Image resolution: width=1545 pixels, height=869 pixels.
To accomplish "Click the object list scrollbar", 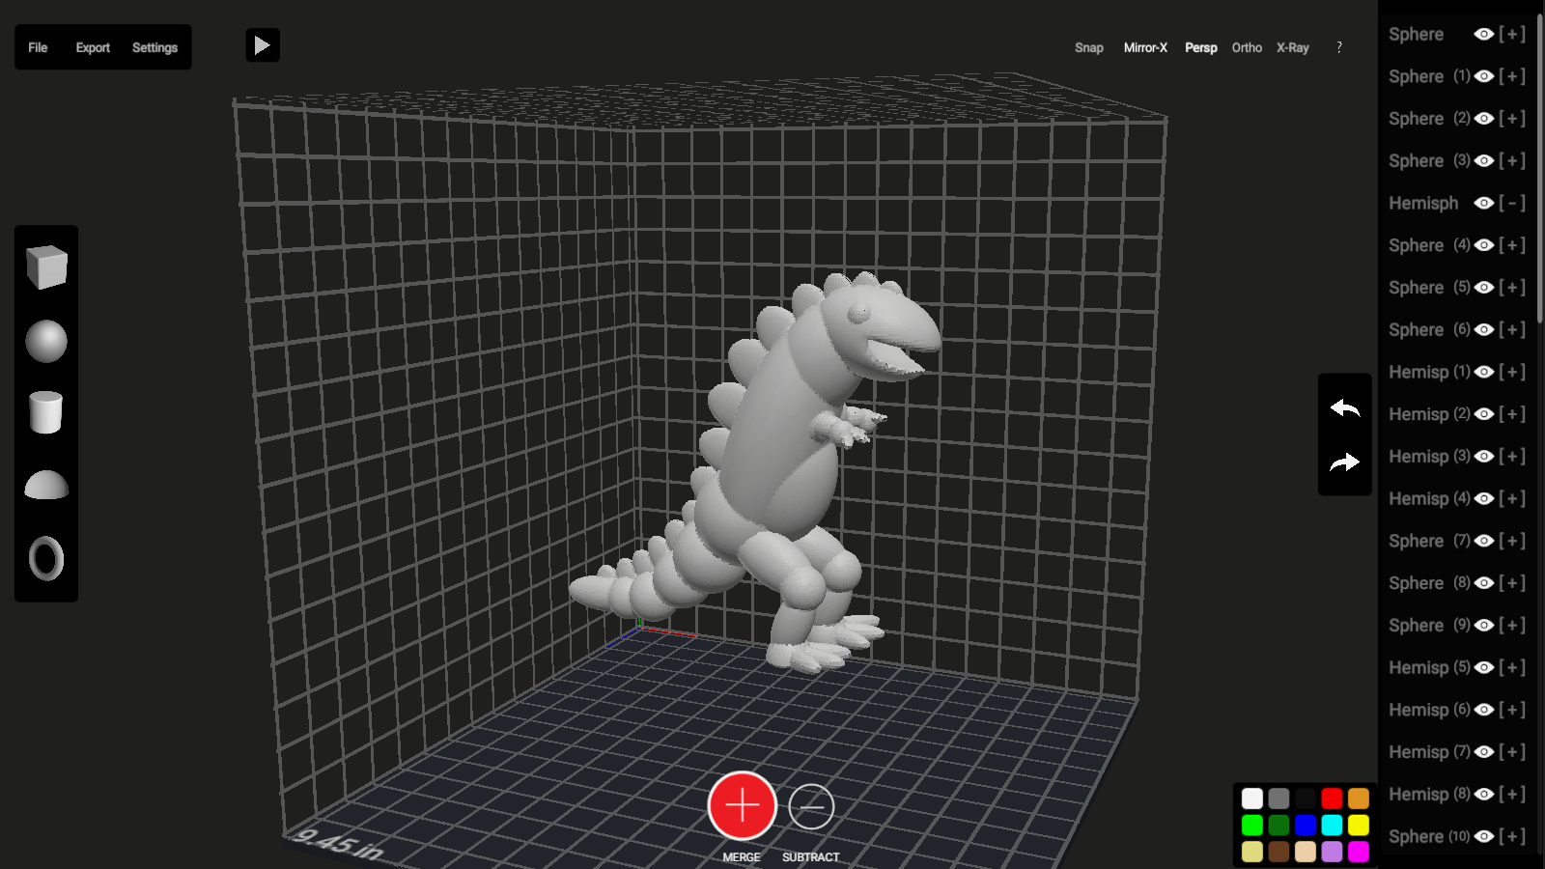I will [1540, 168].
